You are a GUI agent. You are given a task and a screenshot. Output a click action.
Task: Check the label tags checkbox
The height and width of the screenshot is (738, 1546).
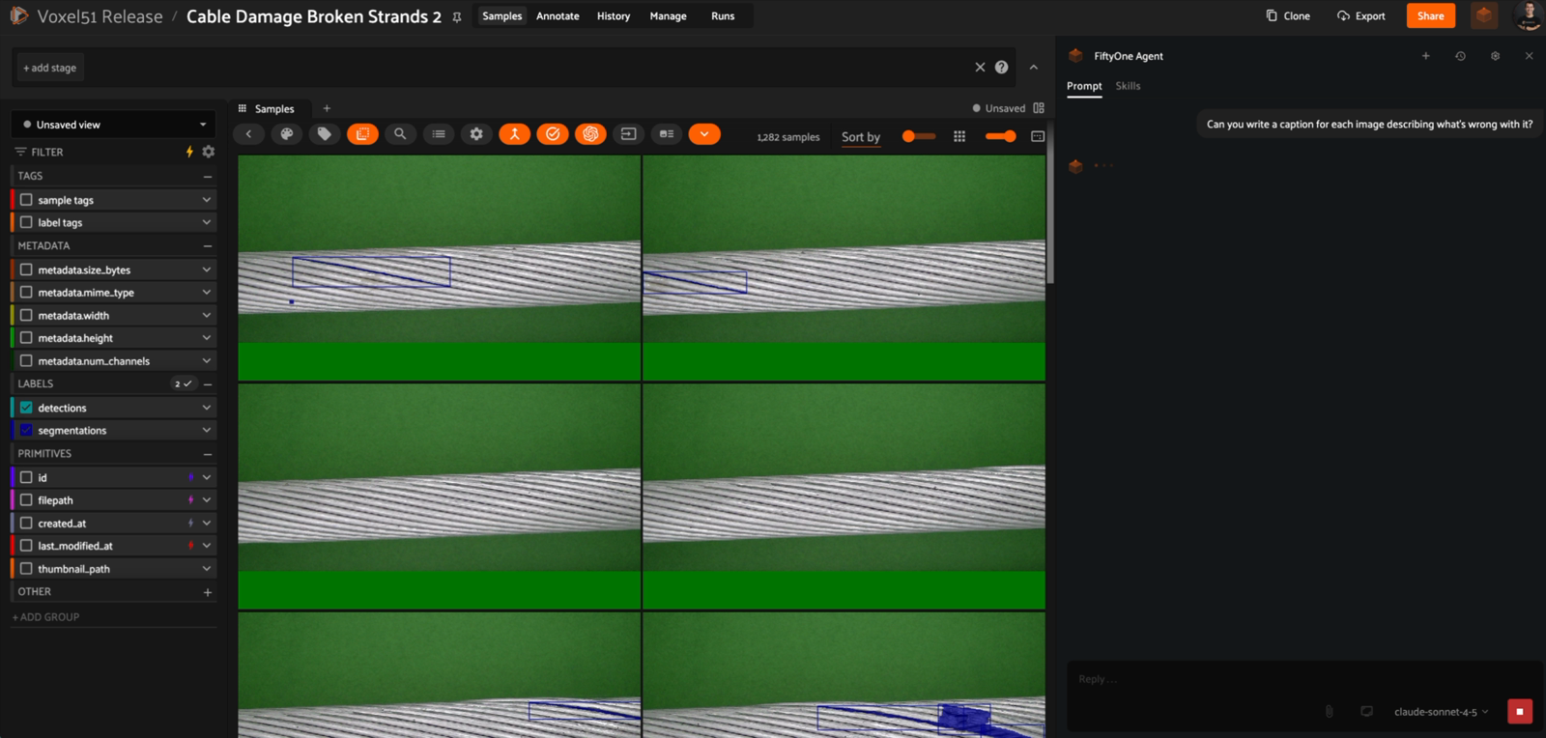pos(26,222)
